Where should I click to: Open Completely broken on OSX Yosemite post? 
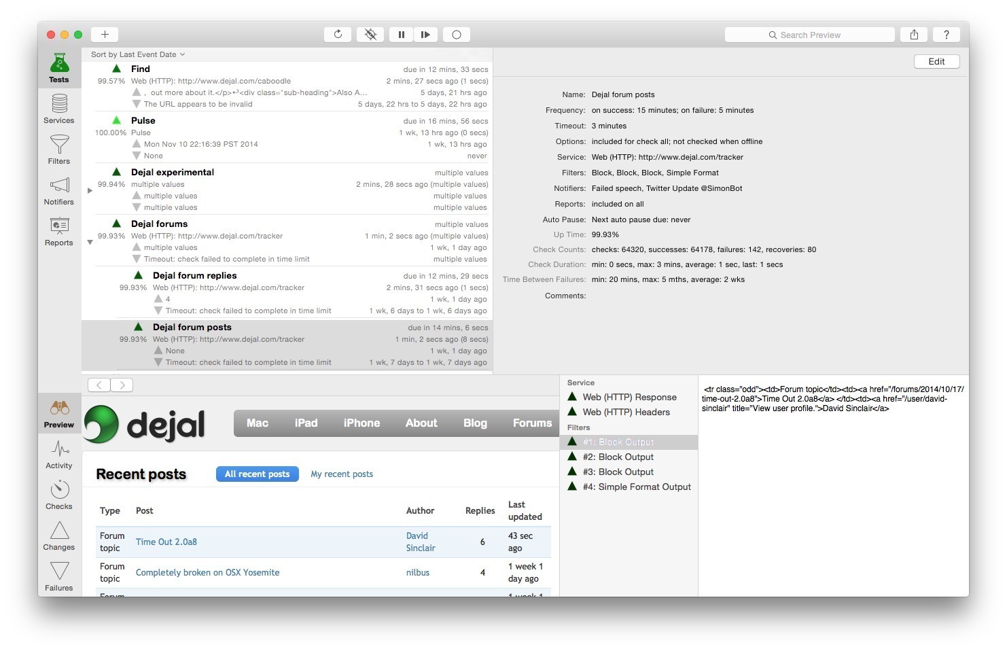tap(207, 572)
